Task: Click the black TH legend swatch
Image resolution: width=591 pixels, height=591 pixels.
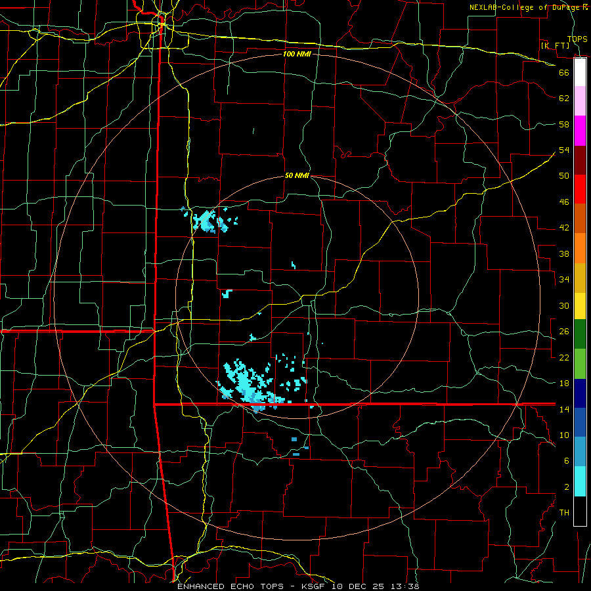Action: tap(580, 511)
